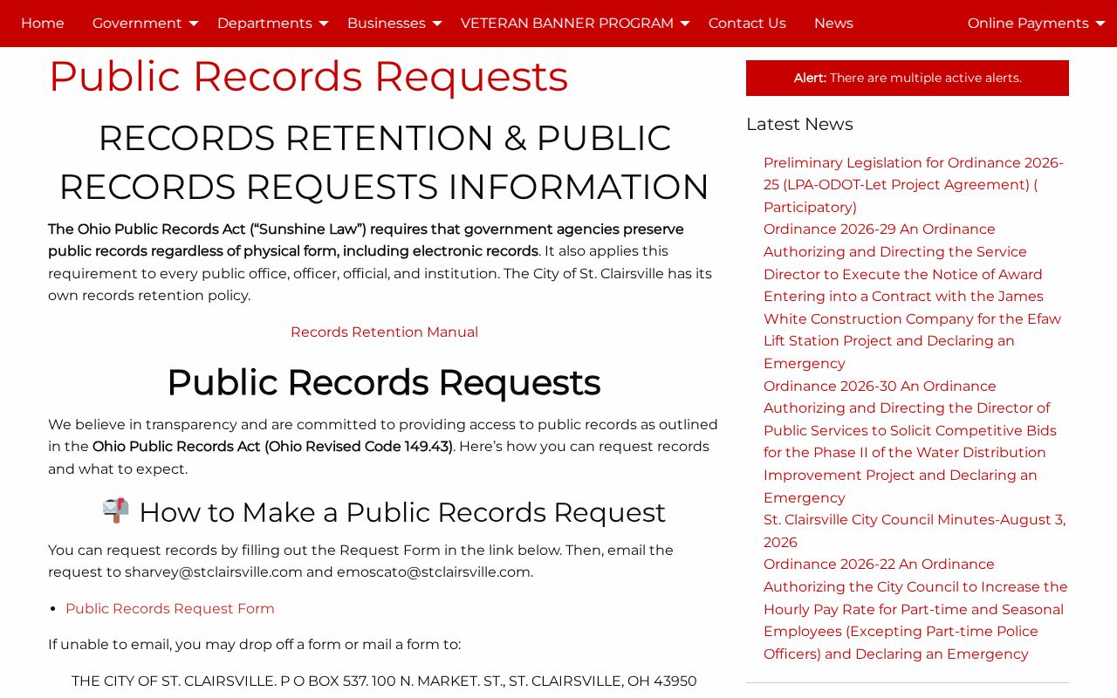Select the sharvey@stclairsville.com email text

(214, 572)
